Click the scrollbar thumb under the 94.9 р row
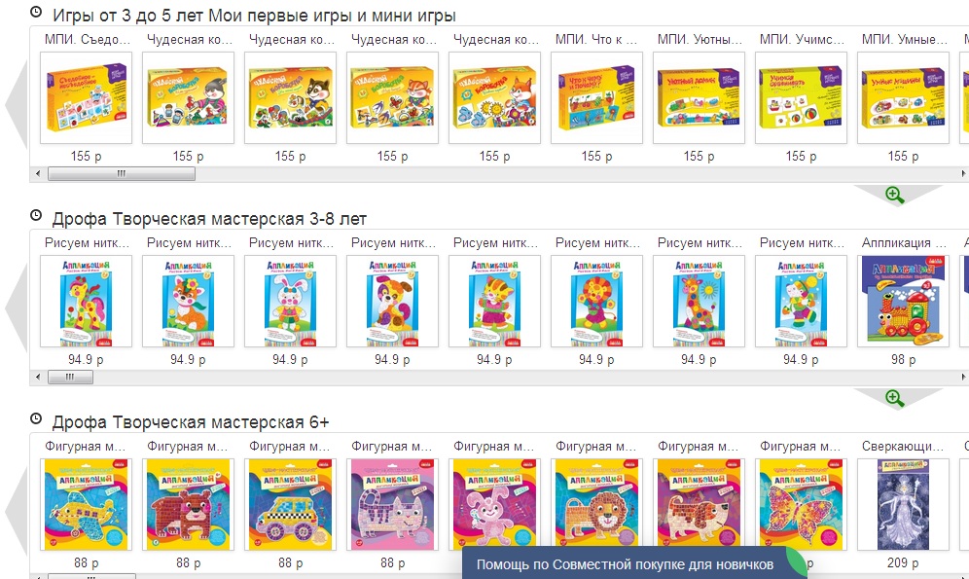The image size is (969, 579). (70, 377)
